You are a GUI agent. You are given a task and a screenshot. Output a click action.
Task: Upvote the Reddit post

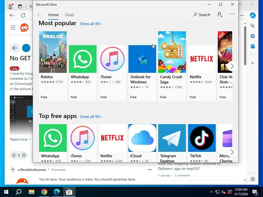(x=14, y=155)
